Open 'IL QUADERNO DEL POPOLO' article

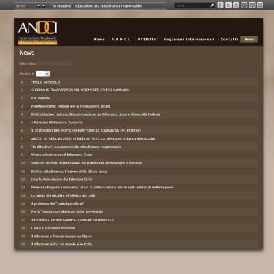86,131
